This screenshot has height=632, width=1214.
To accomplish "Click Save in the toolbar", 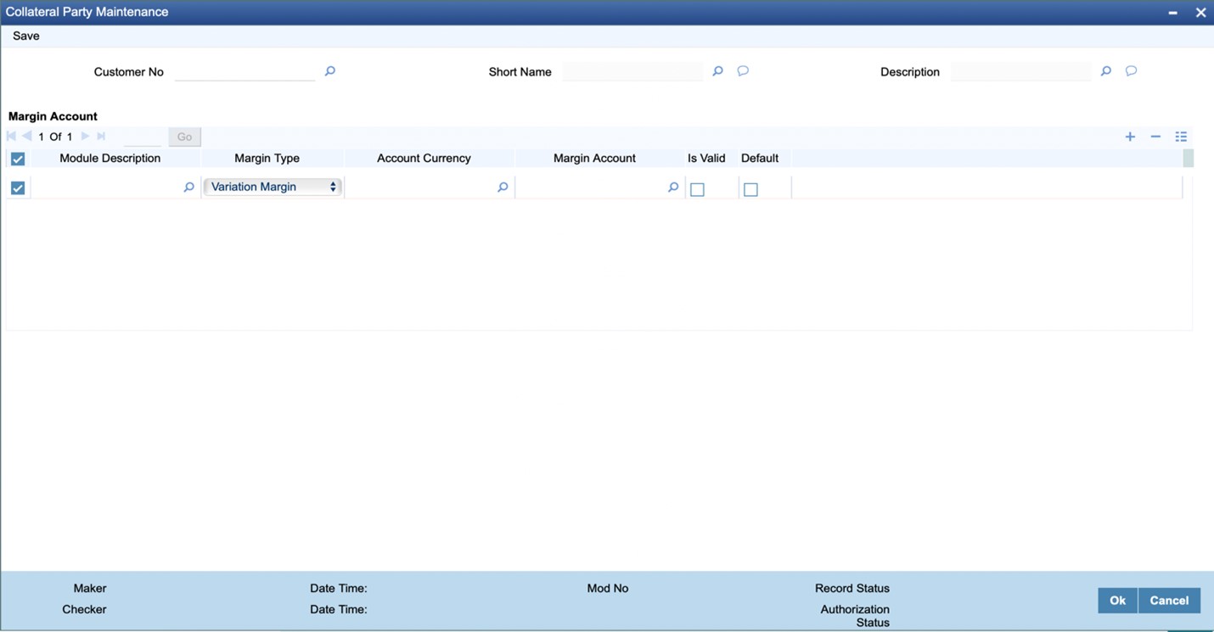I will pyautogui.click(x=26, y=36).
